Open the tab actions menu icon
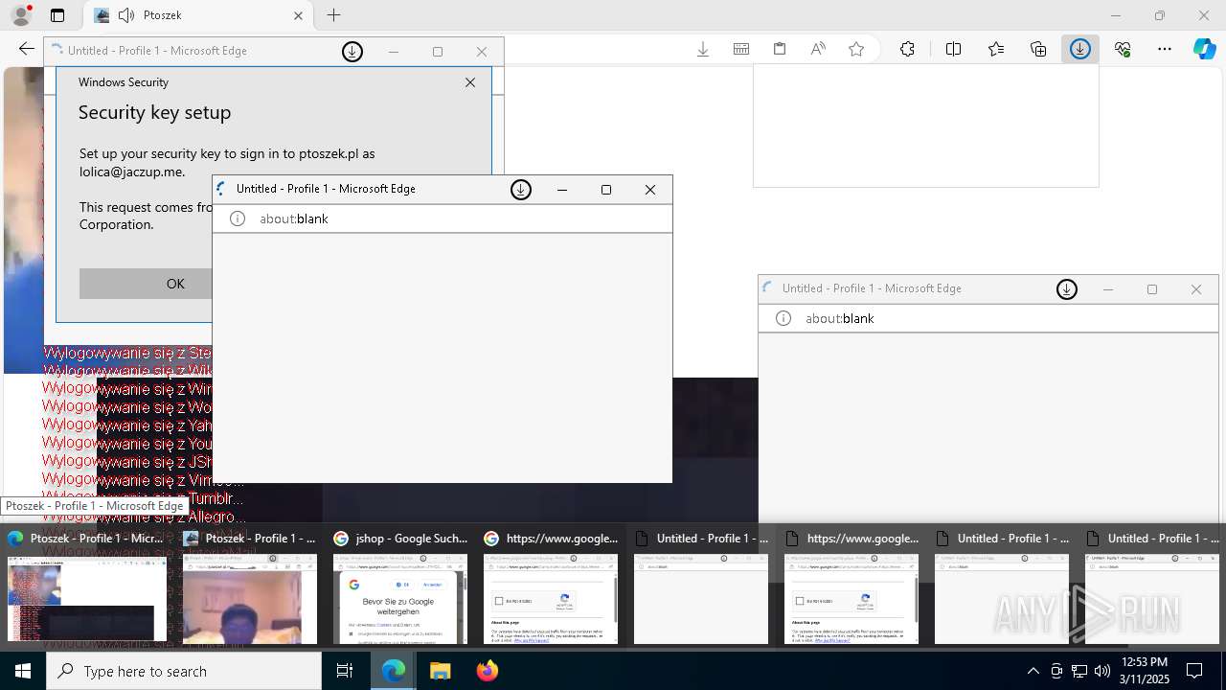The height and width of the screenshot is (690, 1226). point(57,15)
